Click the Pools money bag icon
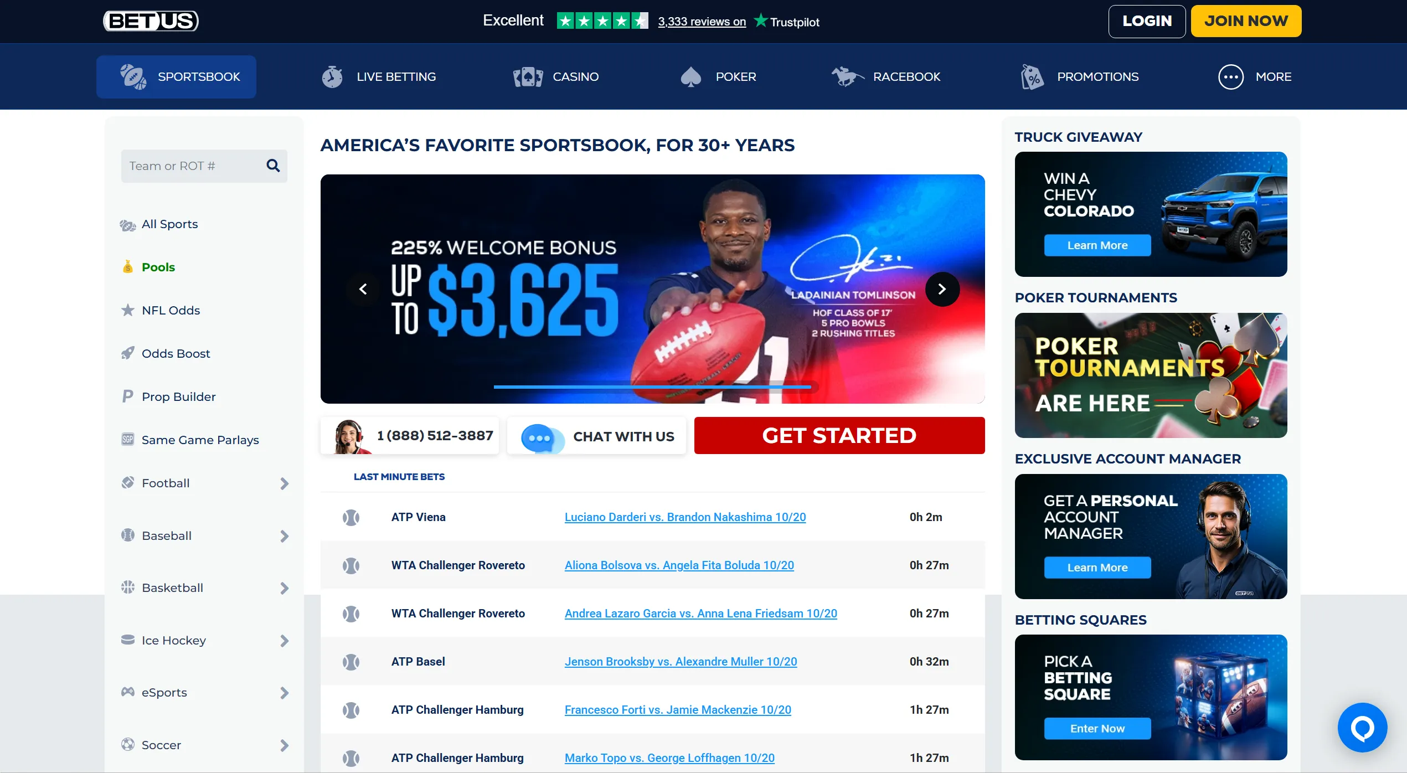The height and width of the screenshot is (773, 1407). 128,267
